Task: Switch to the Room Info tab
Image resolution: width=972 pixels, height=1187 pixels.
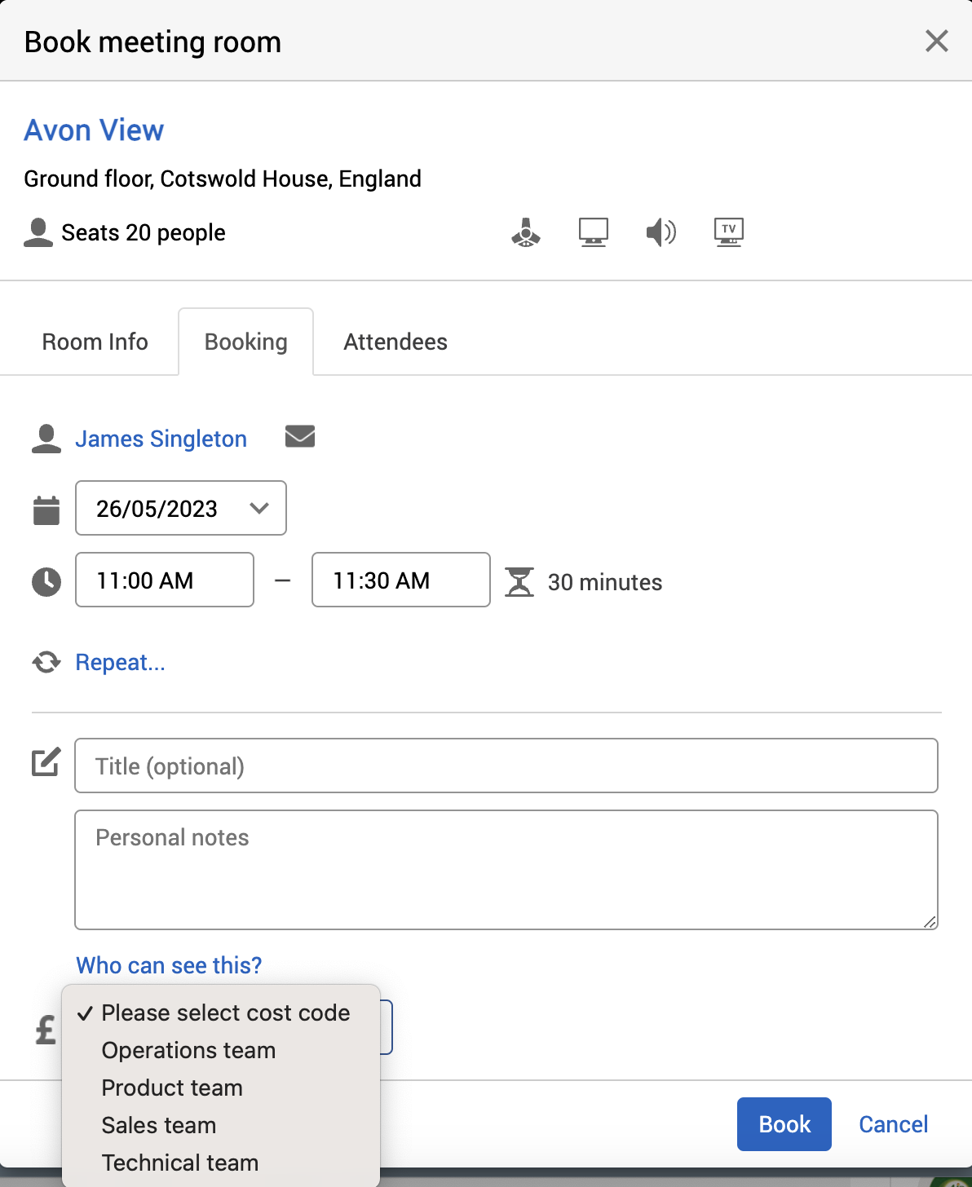Action: coord(95,342)
